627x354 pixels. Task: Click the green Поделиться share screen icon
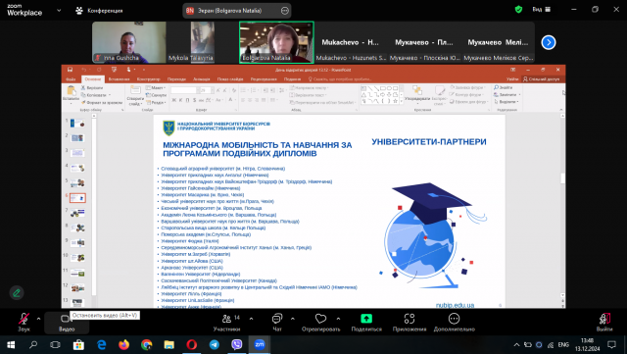click(366, 319)
